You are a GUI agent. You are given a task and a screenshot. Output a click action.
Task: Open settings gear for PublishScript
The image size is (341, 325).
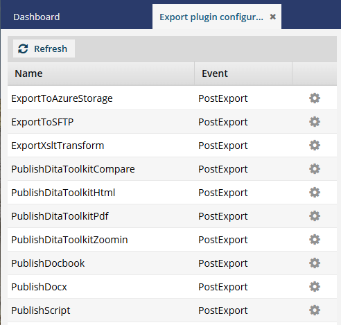[315, 310]
